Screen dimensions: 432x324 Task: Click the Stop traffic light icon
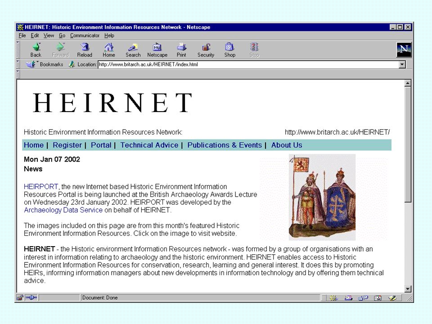tap(254, 50)
